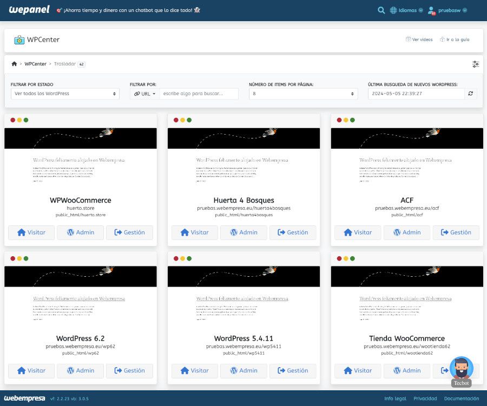Open the Ver videos link
Image resolution: width=487 pixels, height=406 pixels.
419,39
